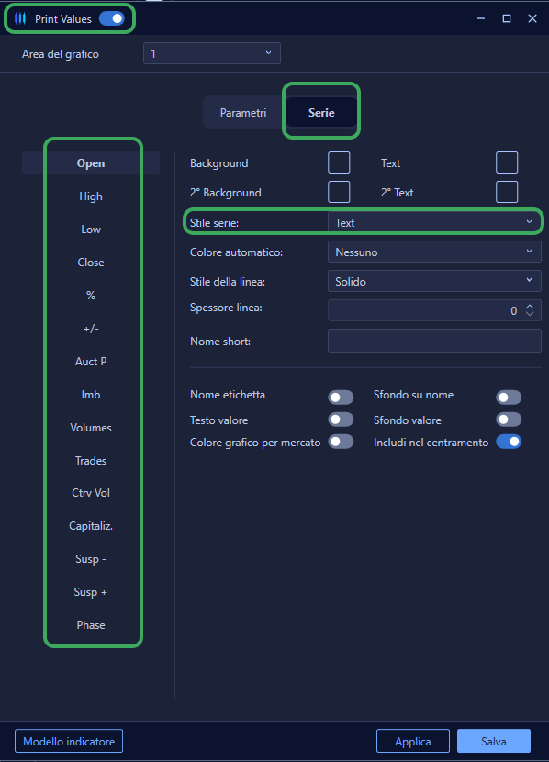Open the Area del grafico dropdown

(212, 53)
